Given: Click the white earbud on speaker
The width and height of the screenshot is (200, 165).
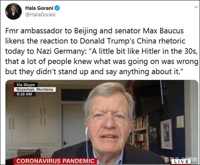Looking at the screenshot, I should (x=87, y=131).
